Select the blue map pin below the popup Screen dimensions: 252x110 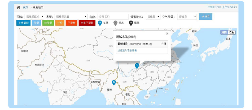pyautogui.click(x=137, y=66)
